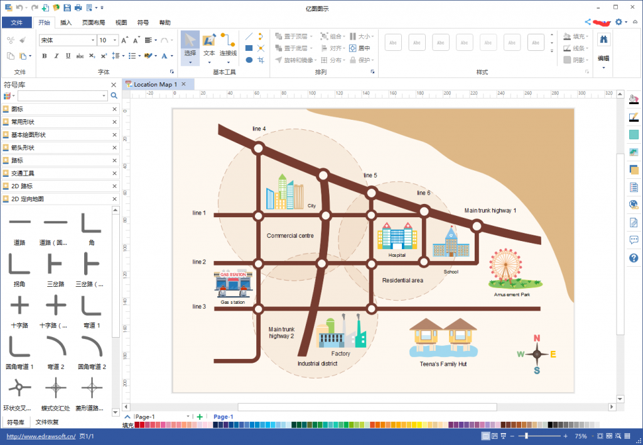
Task: Switch to the 符号 Symbol tab
Action: click(x=143, y=23)
